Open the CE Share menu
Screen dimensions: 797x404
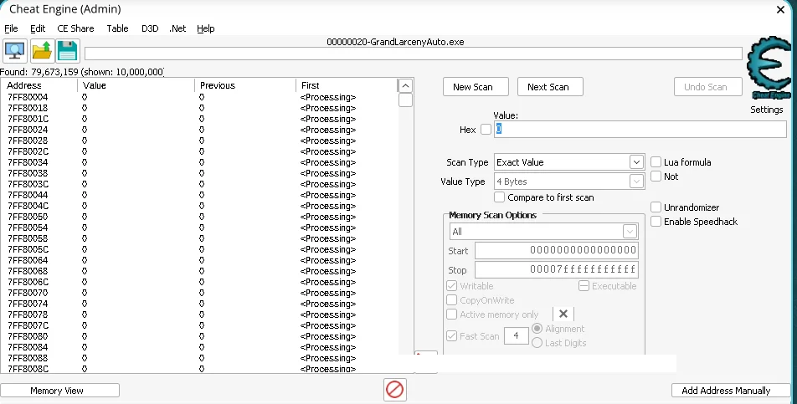[x=75, y=28]
